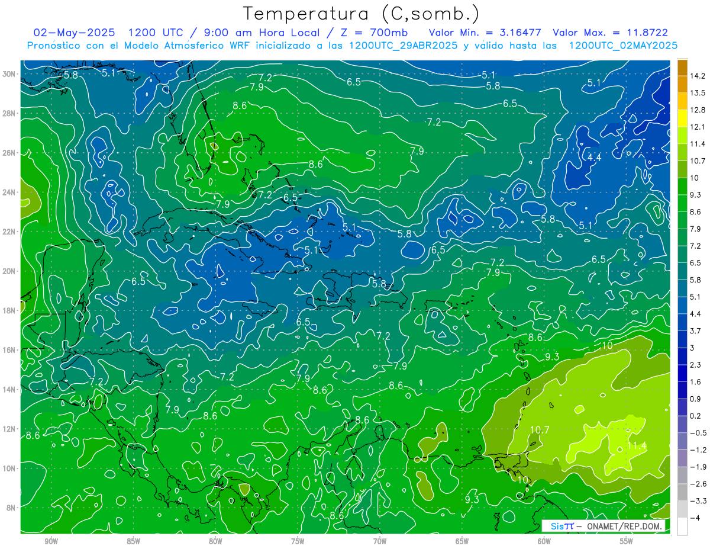Click the 4.4 contour label on the map
The width and height of the screenshot is (710, 549).
[x=594, y=158]
